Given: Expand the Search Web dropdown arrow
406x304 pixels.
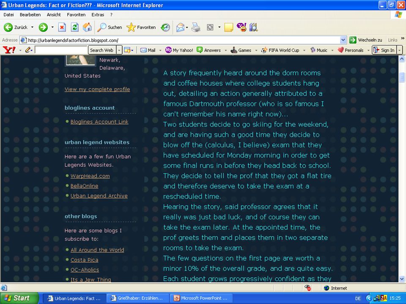Looking at the screenshot, I should (x=119, y=50).
